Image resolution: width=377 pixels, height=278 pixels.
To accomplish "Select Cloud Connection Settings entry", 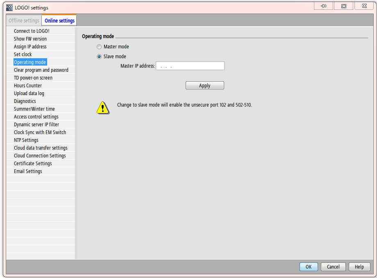I will tap(40, 155).
